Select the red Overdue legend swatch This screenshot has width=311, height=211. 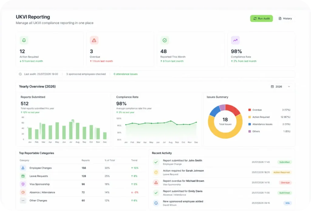pyautogui.click(x=250, y=110)
